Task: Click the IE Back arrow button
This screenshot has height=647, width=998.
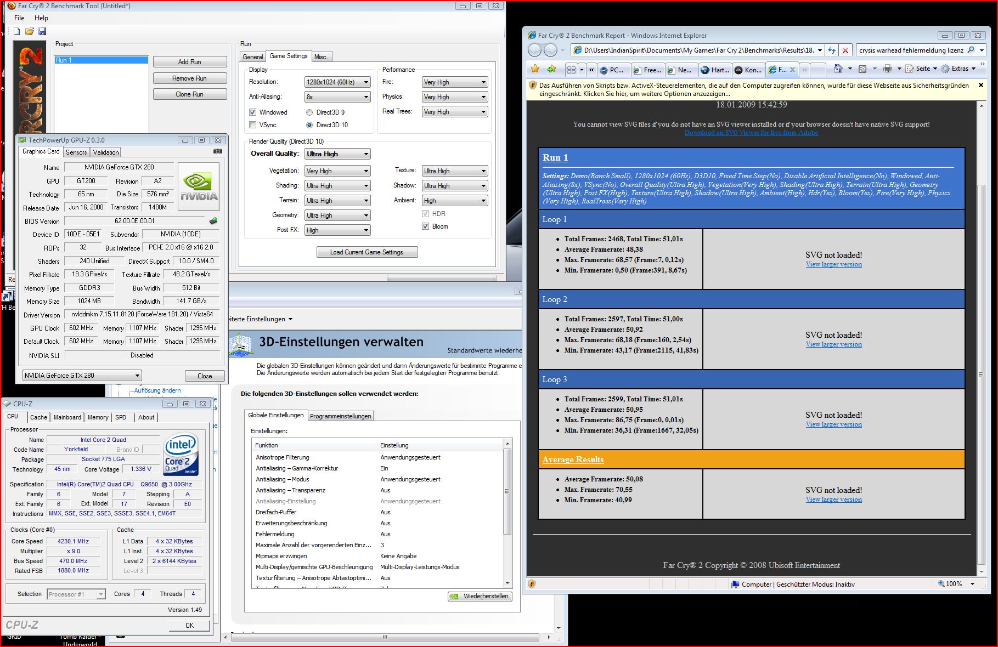Action: pos(535,50)
